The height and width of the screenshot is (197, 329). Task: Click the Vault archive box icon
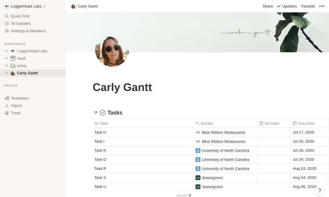[13, 58]
